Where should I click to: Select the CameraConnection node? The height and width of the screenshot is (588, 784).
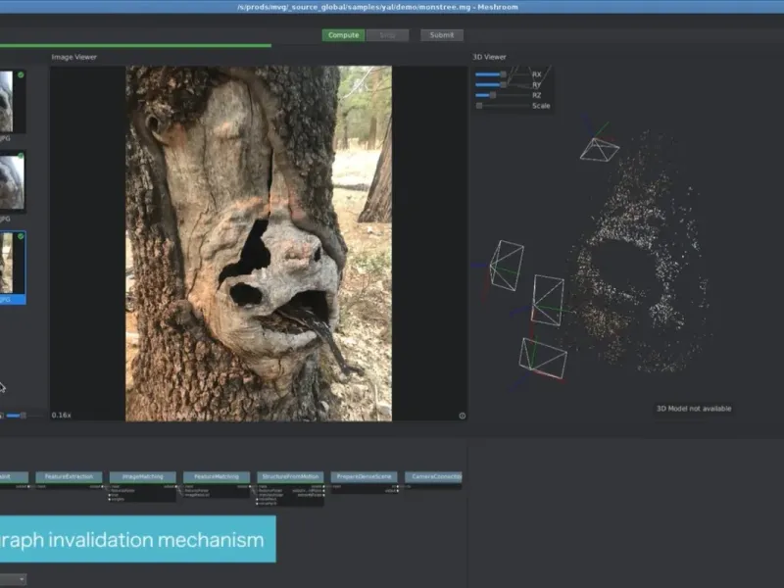(x=433, y=476)
